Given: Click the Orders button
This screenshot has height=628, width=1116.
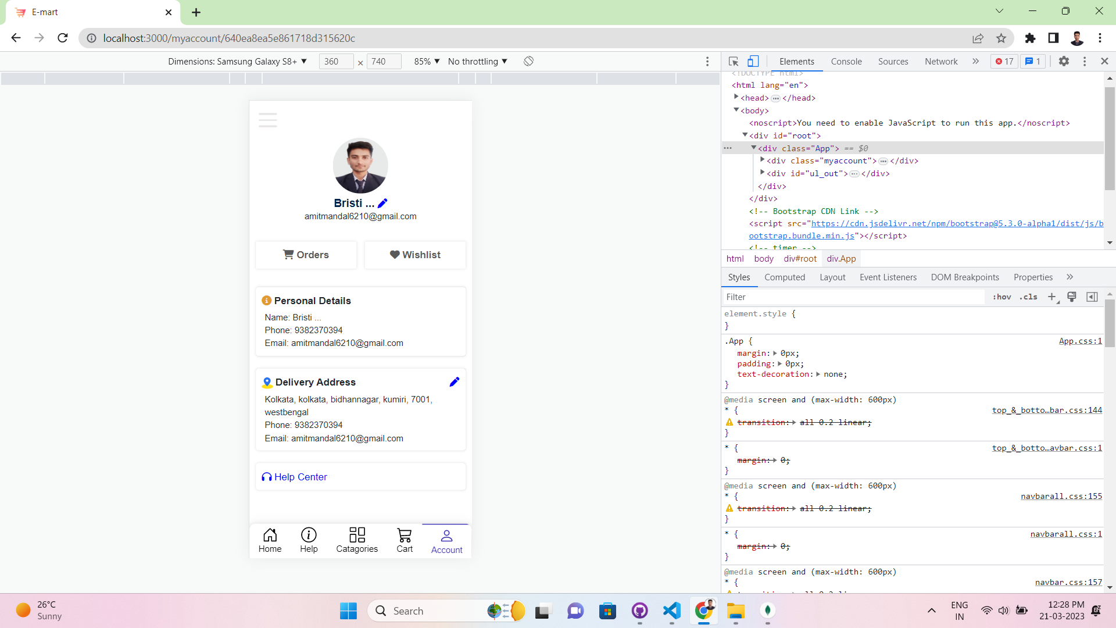Looking at the screenshot, I should click(306, 255).
